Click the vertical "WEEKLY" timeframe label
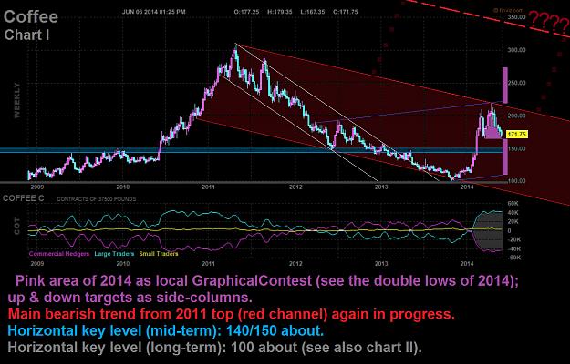This screenshot has width=570, height=364. pyautogui.click(x=17, y=100)
